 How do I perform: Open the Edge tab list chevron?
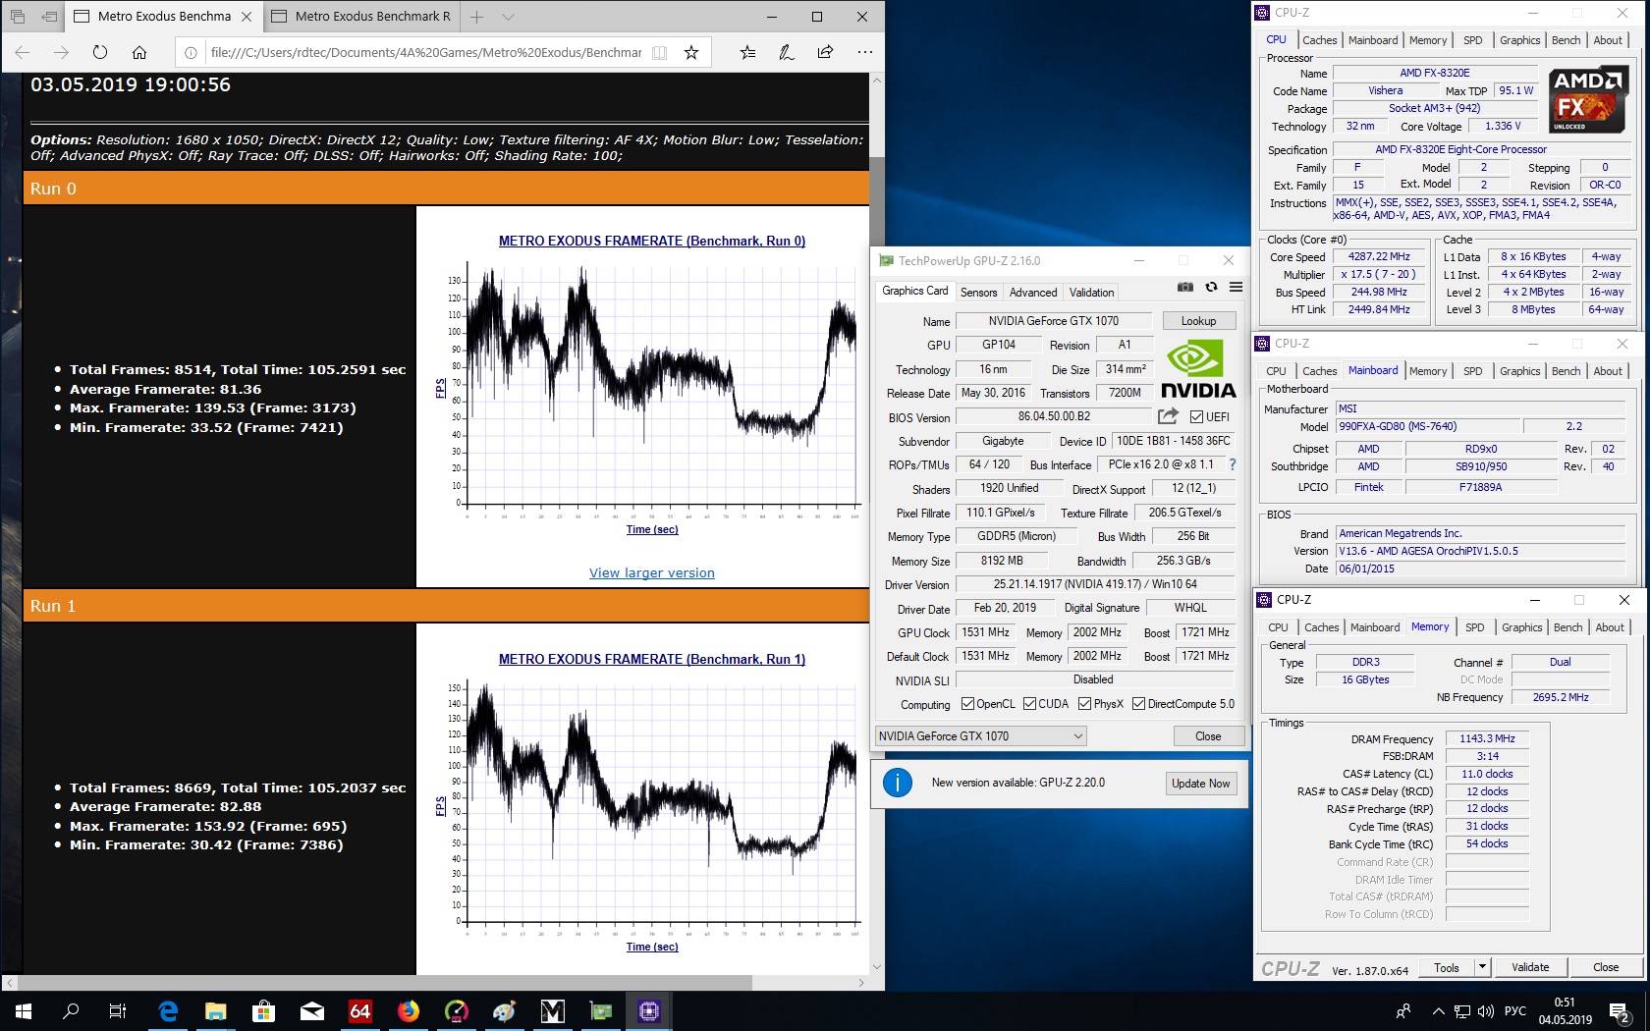(508, 17)
